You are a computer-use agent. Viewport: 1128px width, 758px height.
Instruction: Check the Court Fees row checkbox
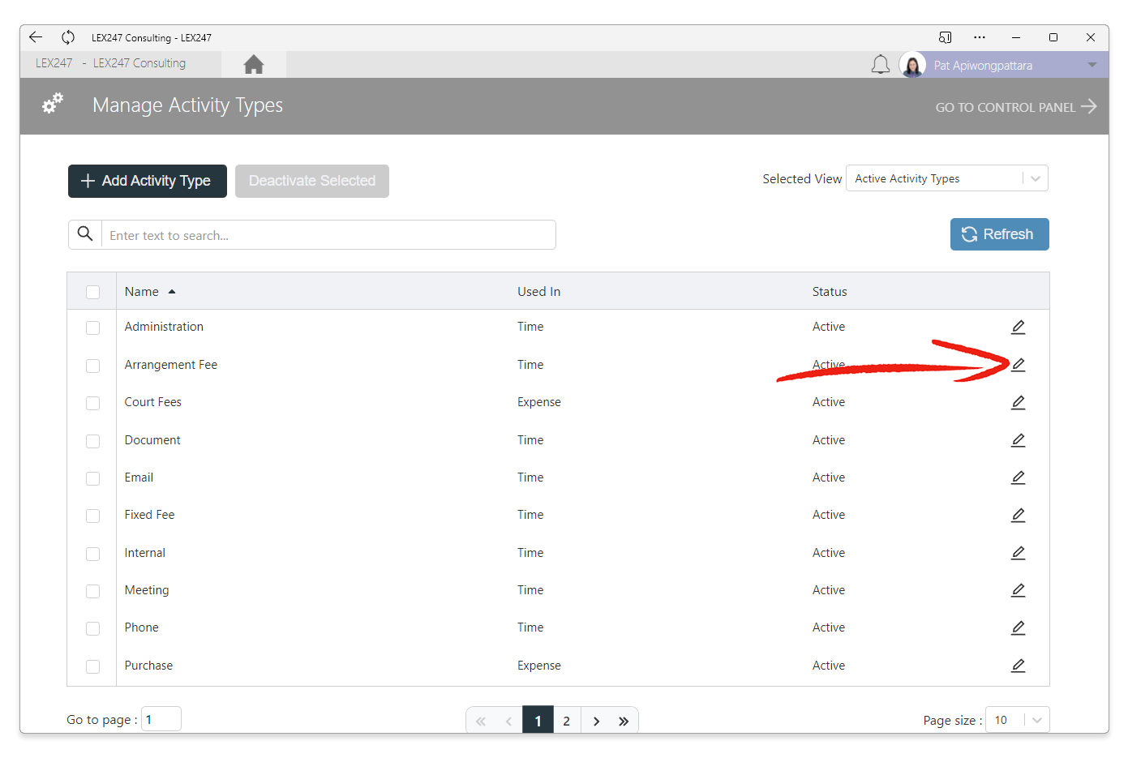93,403
